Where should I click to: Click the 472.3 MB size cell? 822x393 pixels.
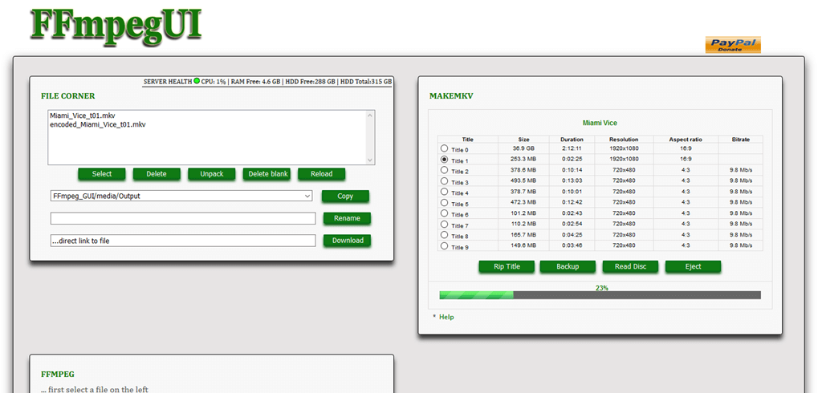[x=523, y=202]
